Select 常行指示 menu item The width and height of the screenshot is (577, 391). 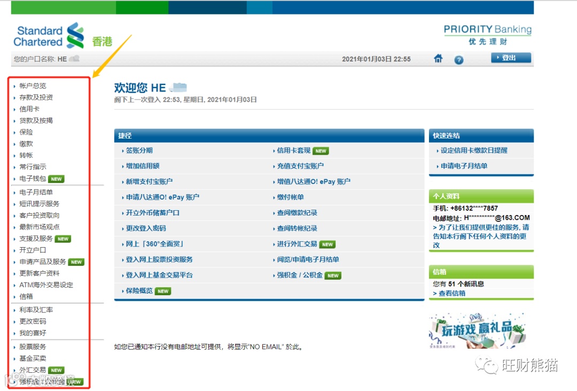point(33,166)
